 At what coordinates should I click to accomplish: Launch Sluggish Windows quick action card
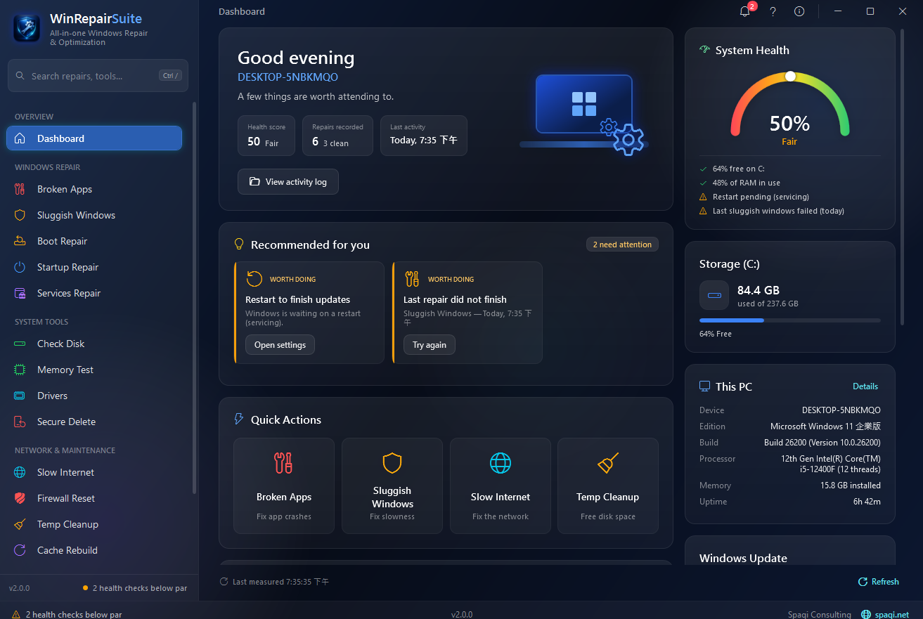point(392,486)
